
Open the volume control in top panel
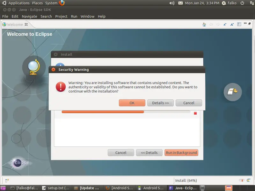click(x=172, y=3)
